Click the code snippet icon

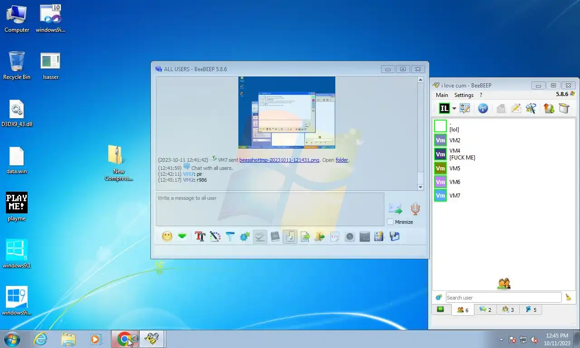coord(335,237)
